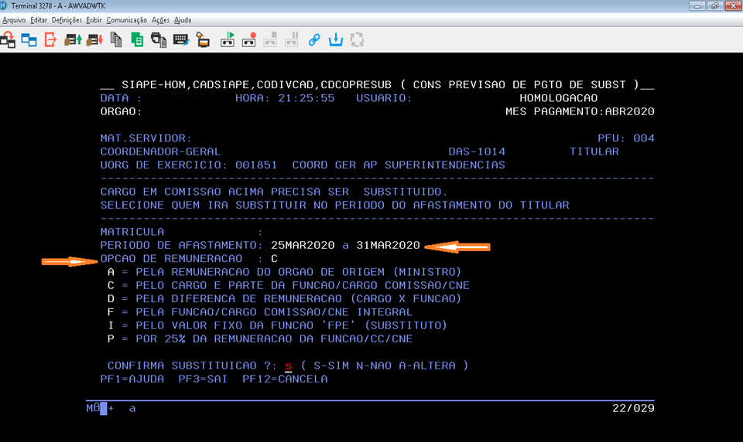Open the Comunicação menu
743x442 pixels.
pyautogui.click(x=126, y=19)
